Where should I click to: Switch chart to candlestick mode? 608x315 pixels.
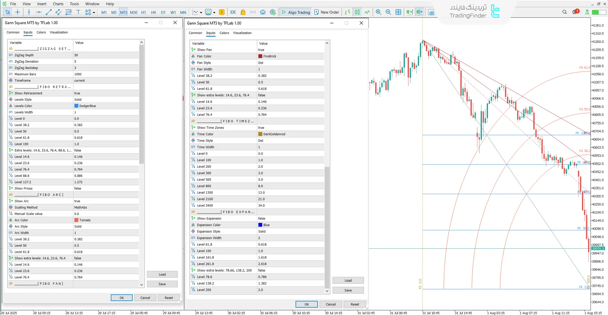click(x=357, y=12)
